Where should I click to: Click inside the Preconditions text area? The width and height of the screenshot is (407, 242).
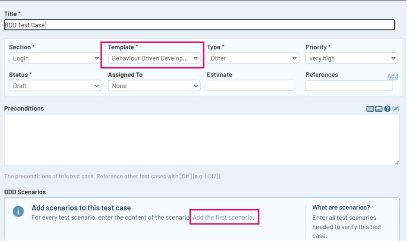(x=201, y=139)
